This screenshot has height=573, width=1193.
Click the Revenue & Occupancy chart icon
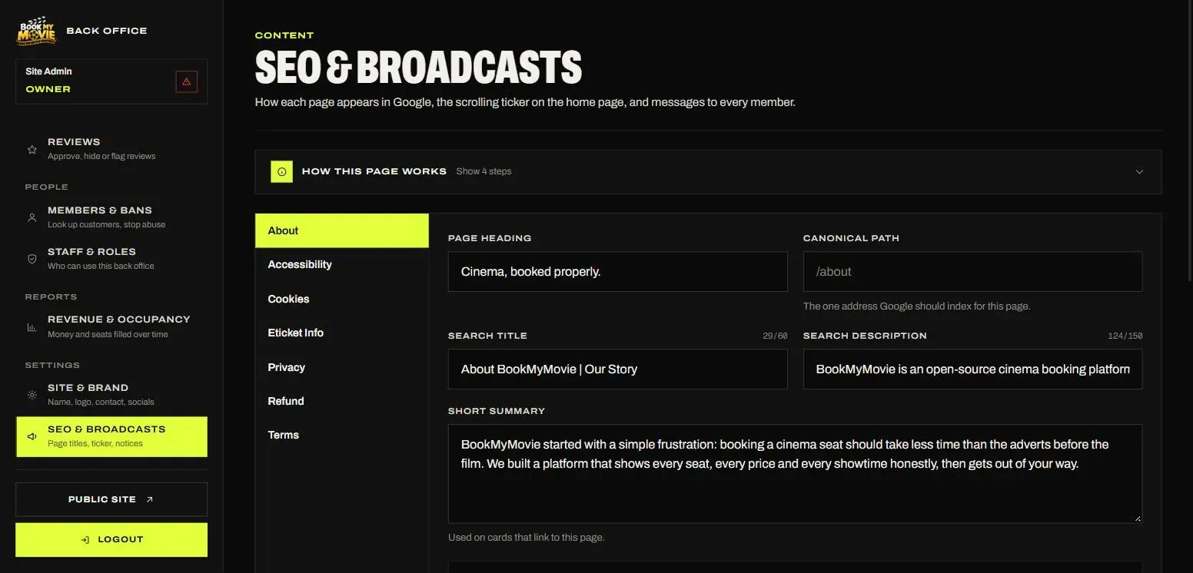pyautogui.click(x=32, y=327)
